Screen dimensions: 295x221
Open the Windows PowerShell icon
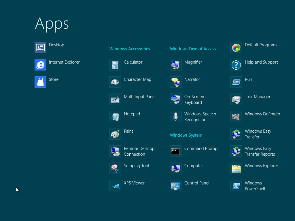[x=236, y=186]
